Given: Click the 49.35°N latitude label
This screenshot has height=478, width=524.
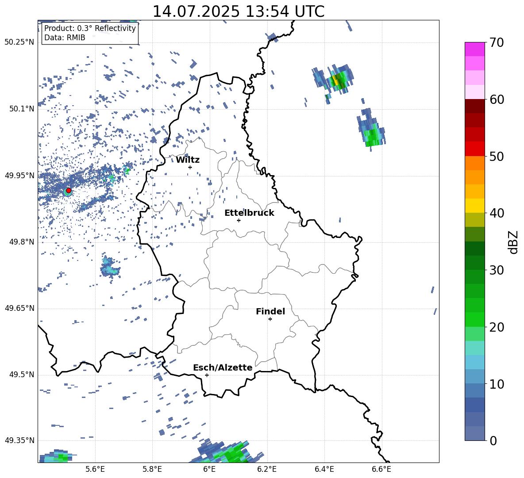Looking at the screenshot, I should click(19, 440).
